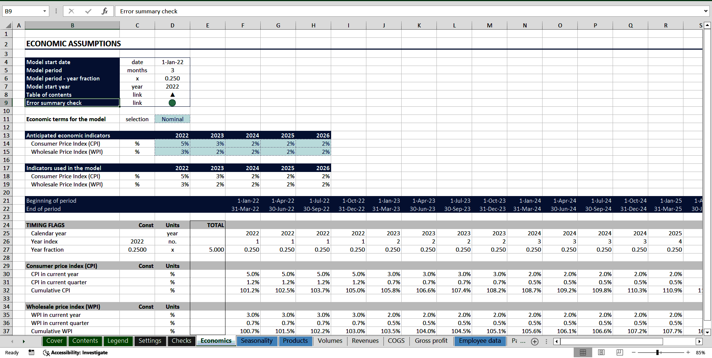
Task: Show next sheet tabs arrow
Action: pos(24,341)
